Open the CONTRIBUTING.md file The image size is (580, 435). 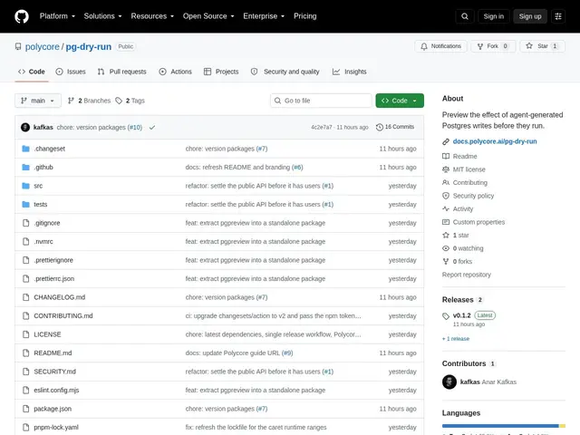(x=63, y=316)
